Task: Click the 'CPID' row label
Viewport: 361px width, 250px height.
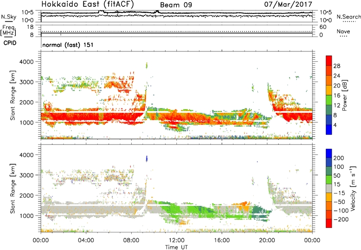Action: (10, 43)
